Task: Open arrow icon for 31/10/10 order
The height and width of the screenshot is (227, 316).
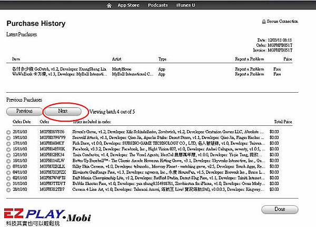Action: point(8,184)
